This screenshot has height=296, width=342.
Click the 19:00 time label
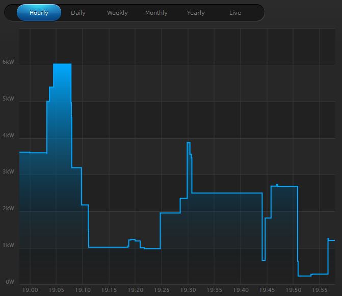pos(30,290)
